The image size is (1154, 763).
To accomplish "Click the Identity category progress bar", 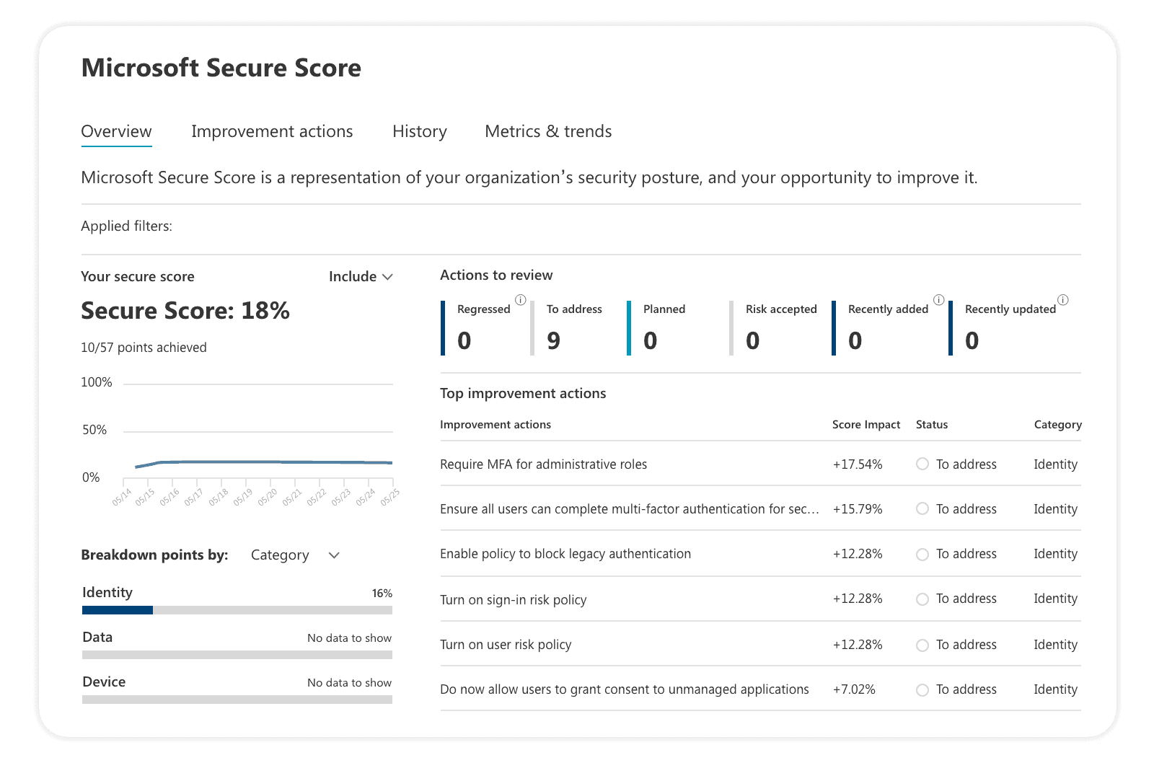I will click(237, 611).
